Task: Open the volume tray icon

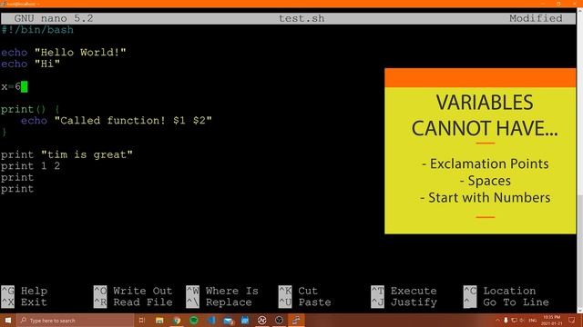Action: tap(522, 321)
